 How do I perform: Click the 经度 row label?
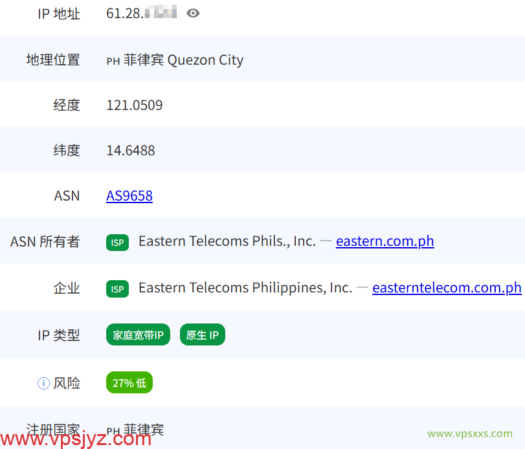coord(67,105)
